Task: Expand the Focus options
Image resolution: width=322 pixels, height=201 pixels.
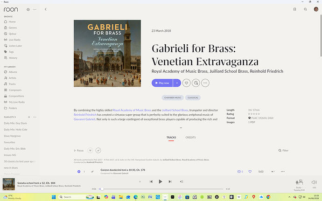Action: coord(79,151)
